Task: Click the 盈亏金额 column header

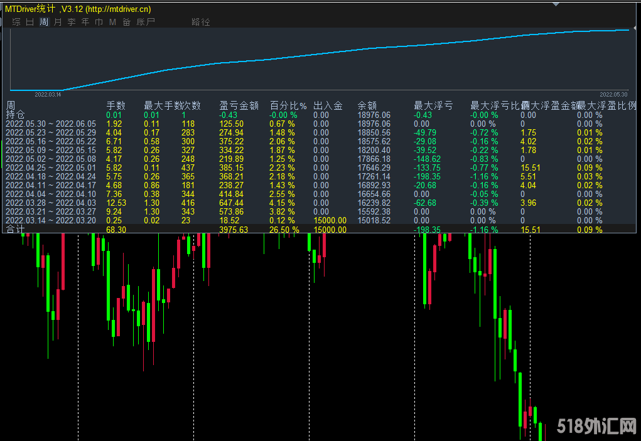Action: coord(239,106)
